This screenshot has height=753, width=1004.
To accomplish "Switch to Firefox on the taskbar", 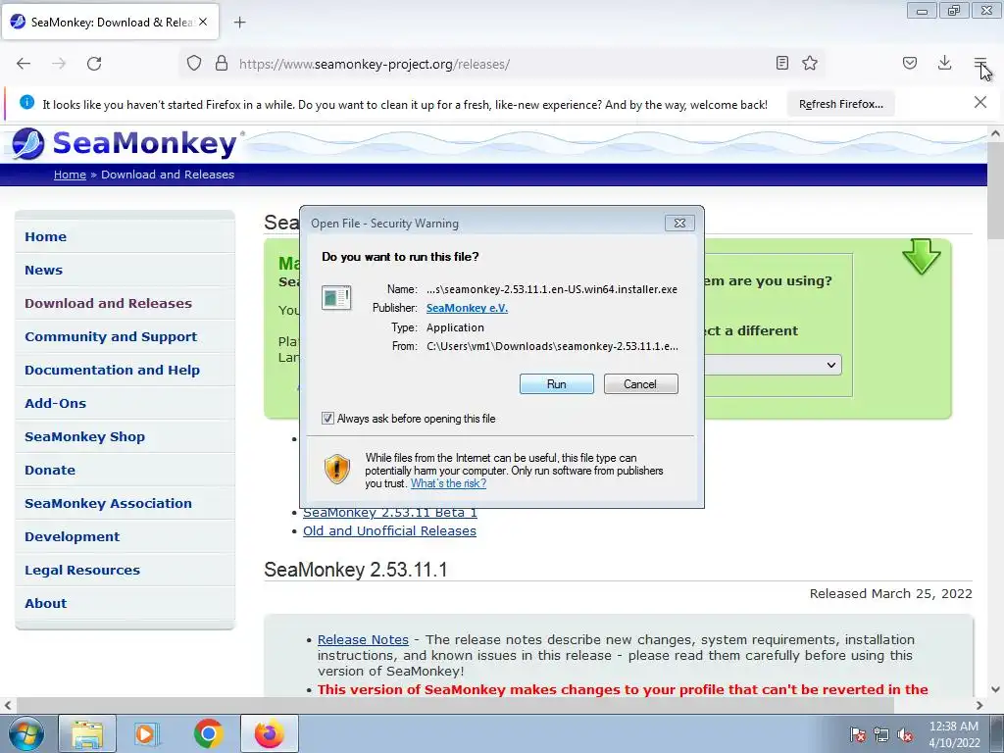I will (x=270, y=733).
